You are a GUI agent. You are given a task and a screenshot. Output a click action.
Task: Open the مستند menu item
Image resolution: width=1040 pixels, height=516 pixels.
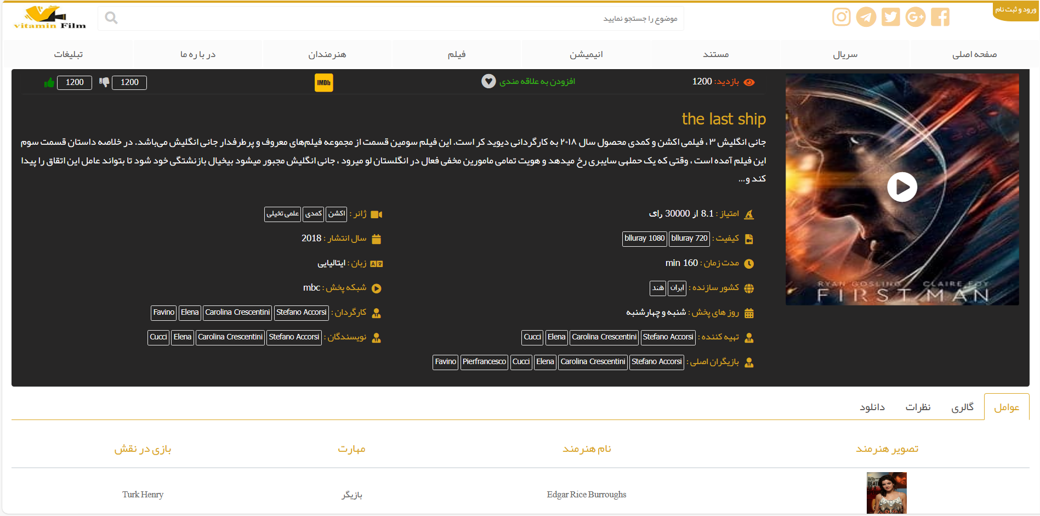pyautogui.click(x=715, y=54)
